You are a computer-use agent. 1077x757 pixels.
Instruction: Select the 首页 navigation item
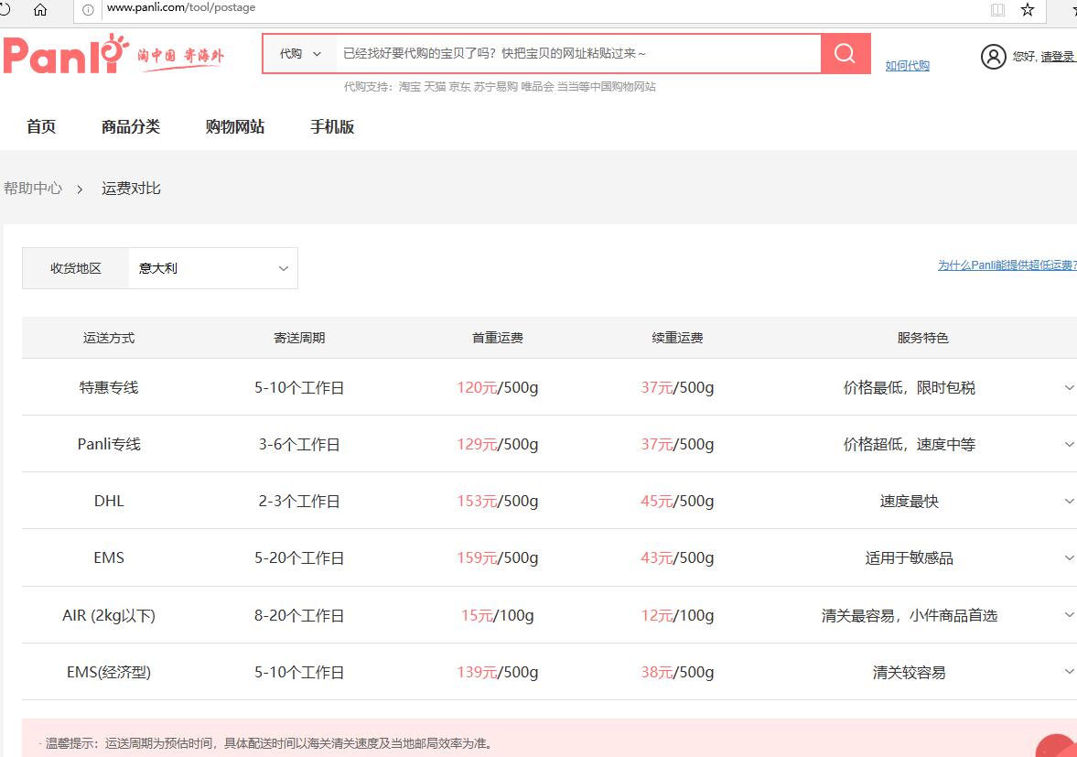[40, 127]
